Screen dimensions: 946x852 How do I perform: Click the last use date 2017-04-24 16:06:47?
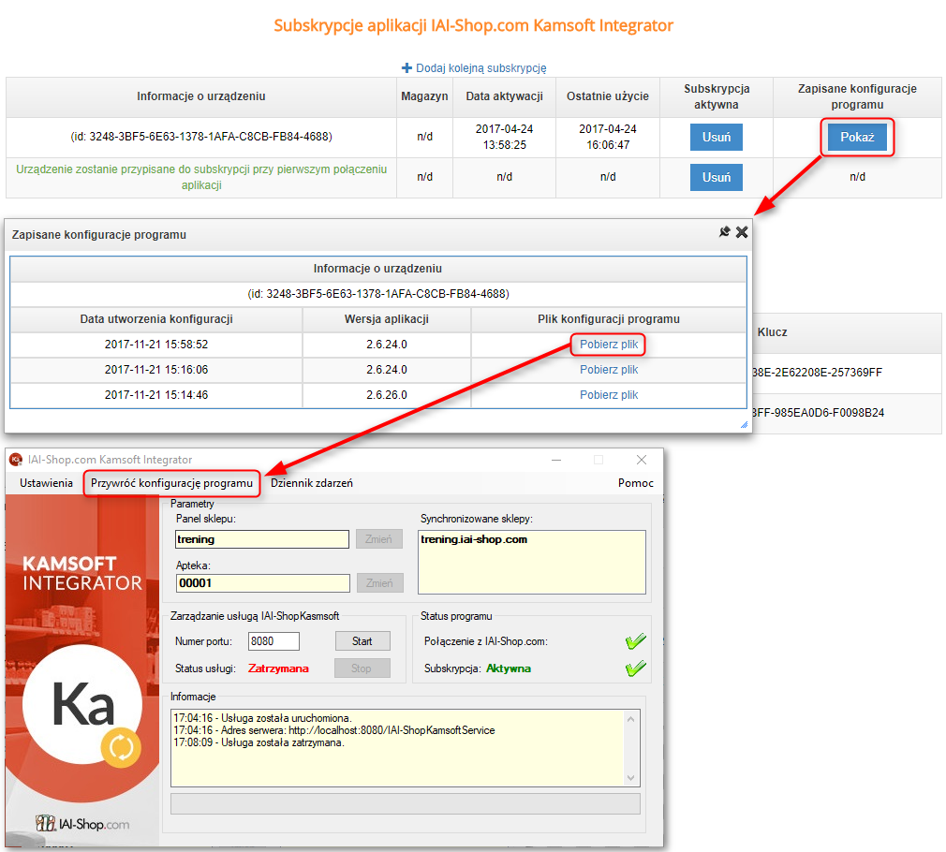point(608,137)
